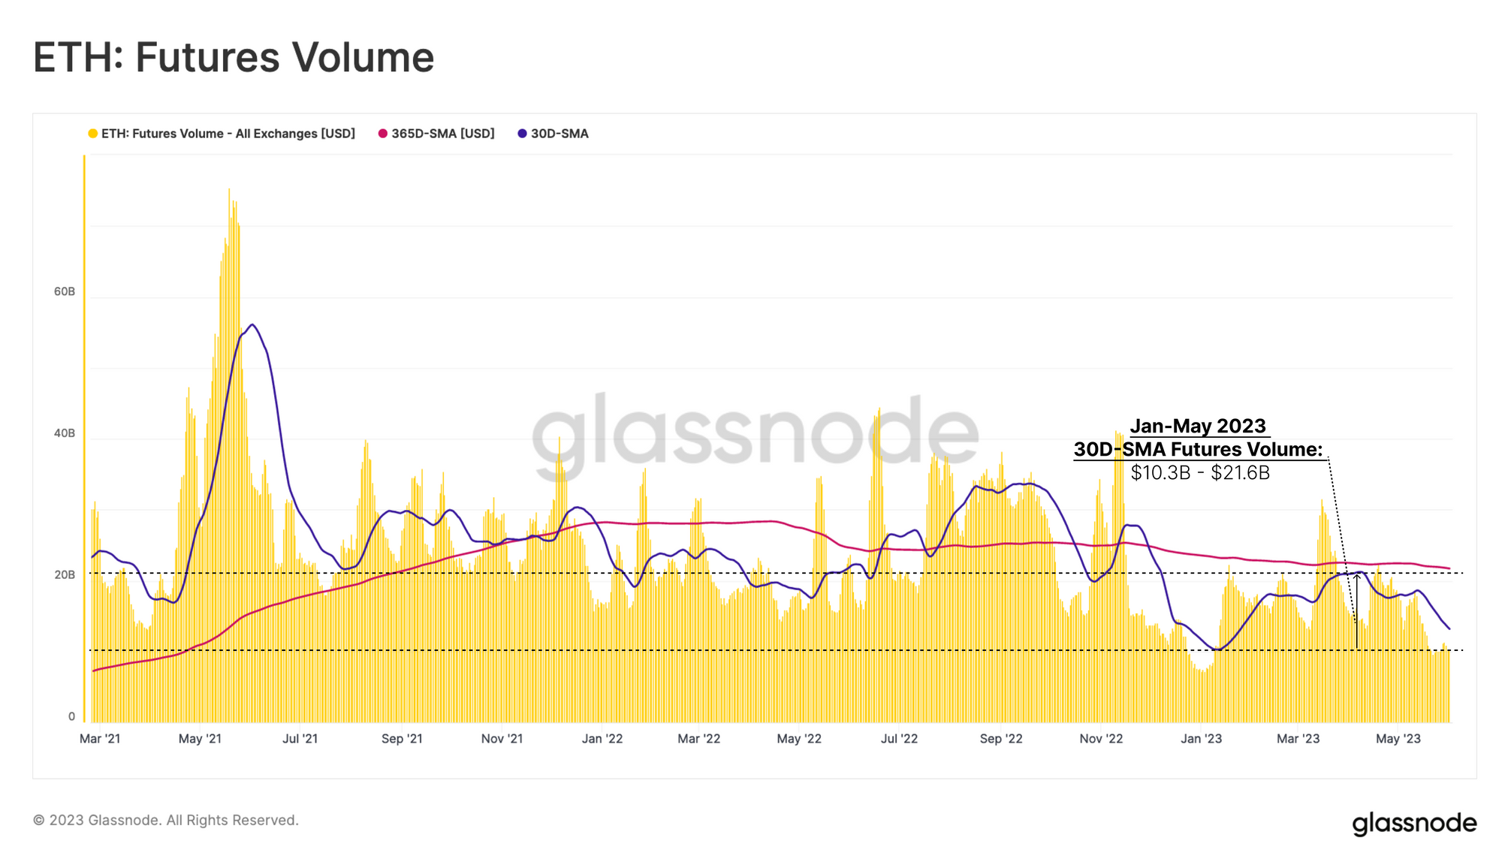
Task: Select the May '23 x-axis label
Action: click(x=1398, y=739)
